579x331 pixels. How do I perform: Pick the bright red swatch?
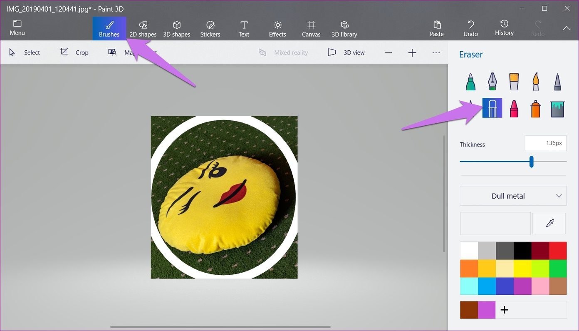click(558, 251)
